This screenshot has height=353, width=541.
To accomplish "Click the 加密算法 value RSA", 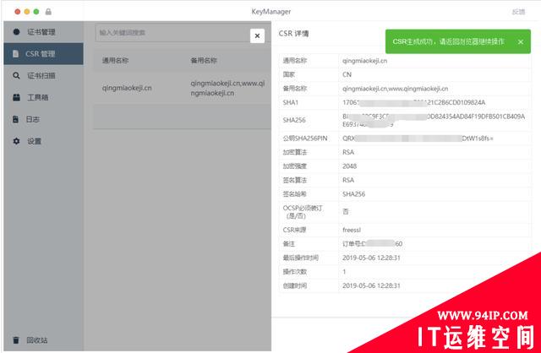I will pos(348,152).
